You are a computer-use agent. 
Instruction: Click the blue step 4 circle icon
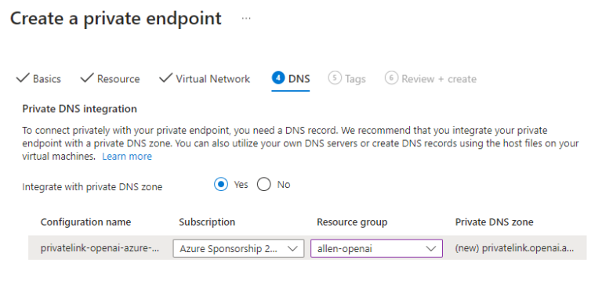coord(278,78)
